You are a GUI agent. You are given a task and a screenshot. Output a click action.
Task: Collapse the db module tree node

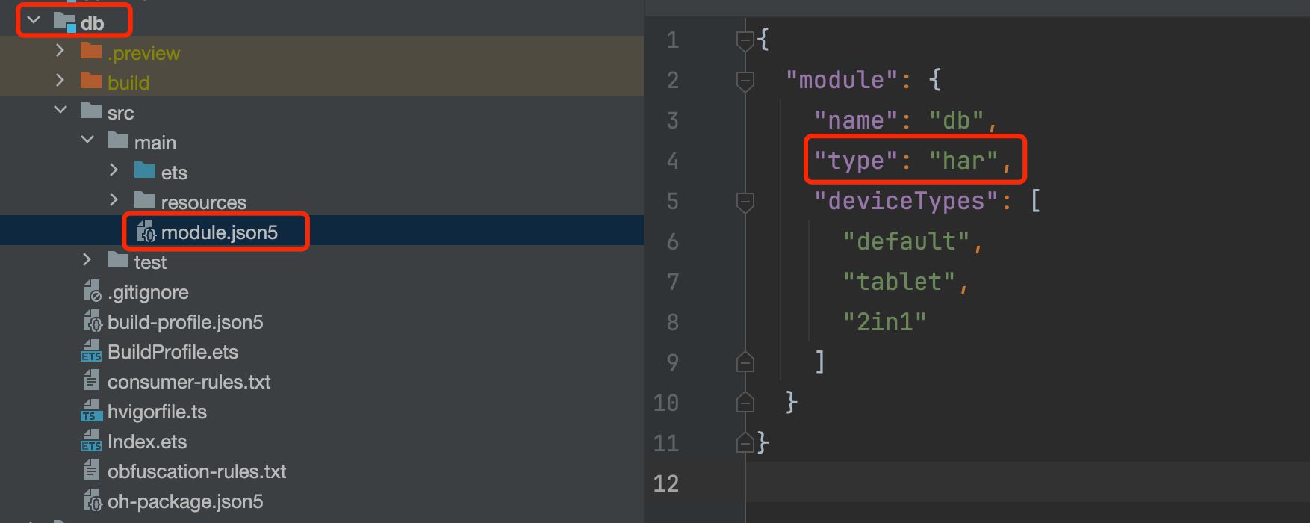[34, 21]
